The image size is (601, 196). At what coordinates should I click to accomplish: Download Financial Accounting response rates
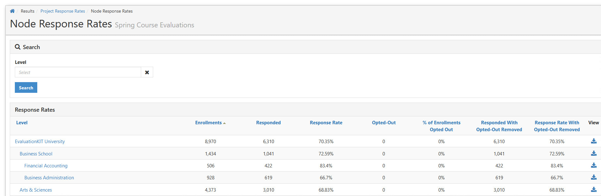(594, 165)
